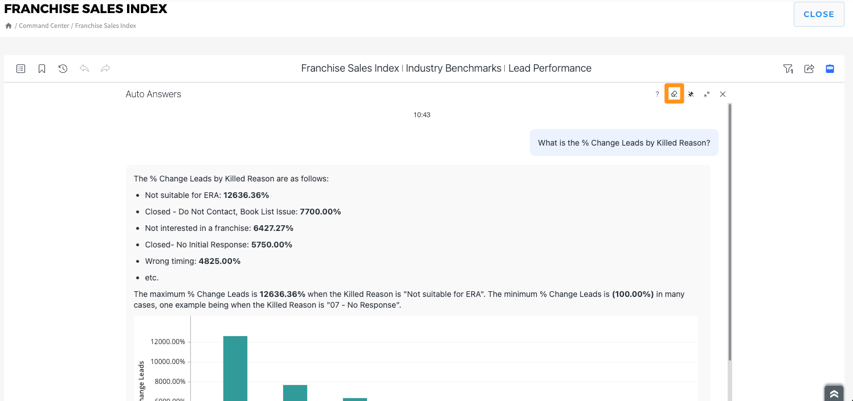The height and width of the screenshot is (401, 853).
Task: Click the Franchise Sales Index breadcrumb link
Action: pyautogui.click(x=105, y=26)
